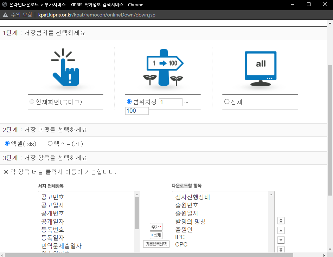The height and width of the screenshot is (257, 333).
Task: Select 출원일자 in the download items list
Action: (187, 213)
